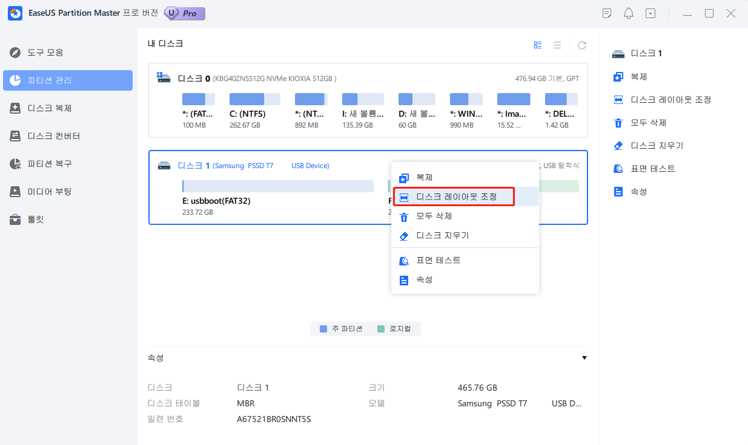Image resolution: width=748 pixels, height=445 pixels.
Task: Select the 디스크 0 header icon
Action: (164, 78)
